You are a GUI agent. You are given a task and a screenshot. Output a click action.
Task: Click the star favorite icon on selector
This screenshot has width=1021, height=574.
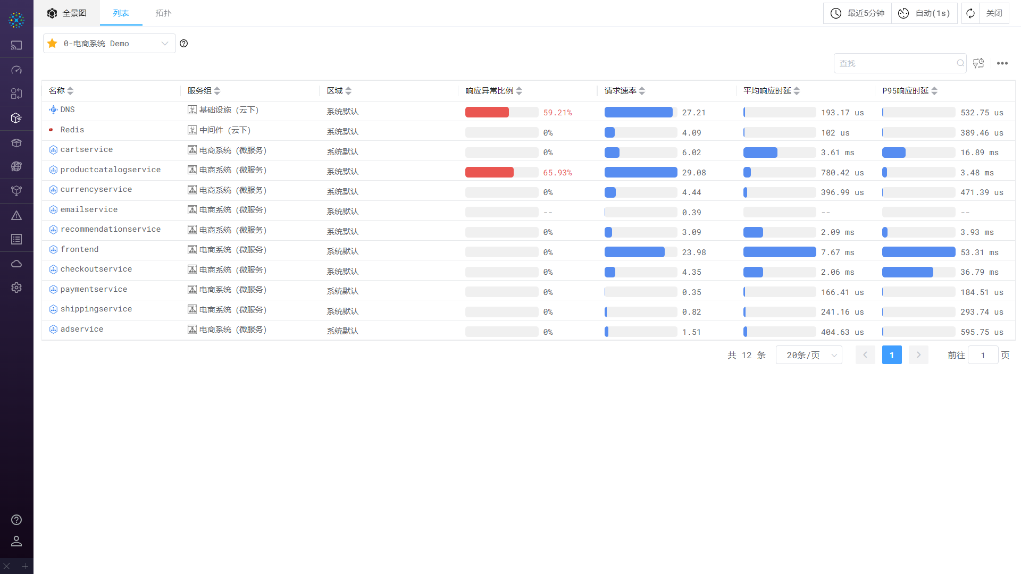tap(52, 44)
